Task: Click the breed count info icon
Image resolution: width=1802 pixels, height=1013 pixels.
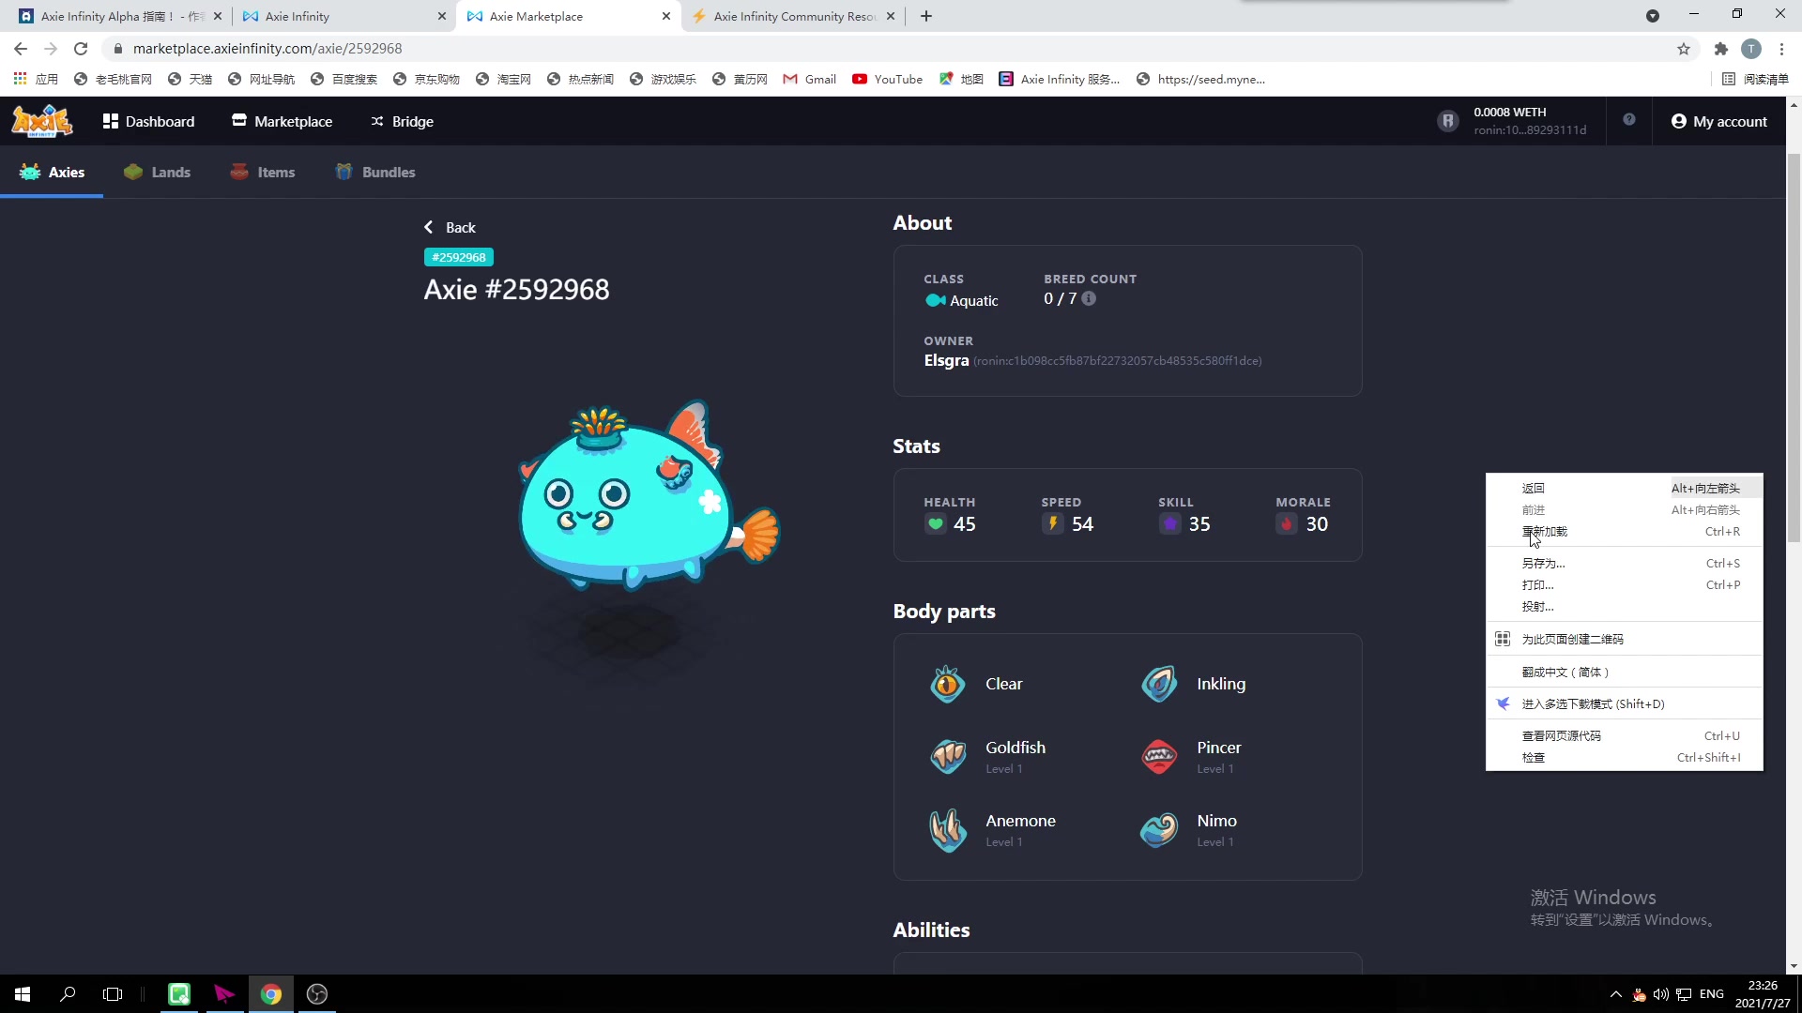Action: click(1089, 298)
